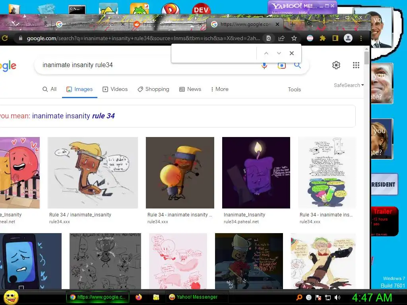Open the network tray icon
This screenshot has width=407, height=305.
328,297
